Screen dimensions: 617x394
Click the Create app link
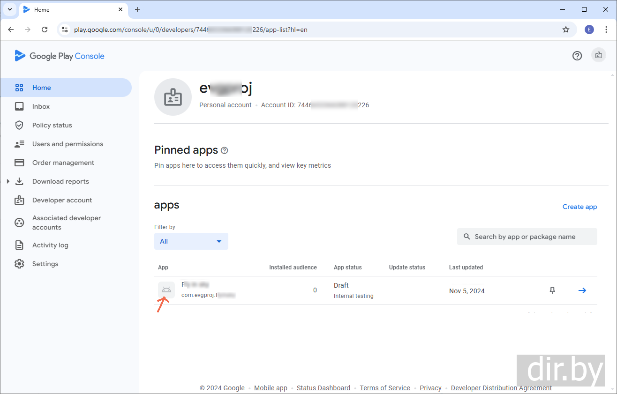point(579,207)
